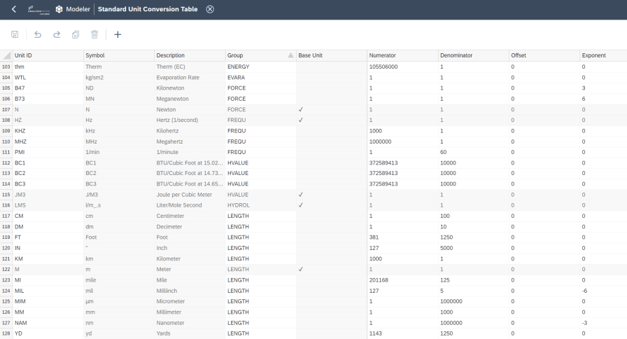Toggle Base Unit checkmark for Hertz row

301,120
